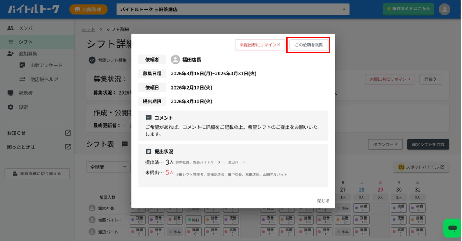Click the 他店舗ヘルプ swap arrows icon
The image size is (462, 241).
click(22, 79)
